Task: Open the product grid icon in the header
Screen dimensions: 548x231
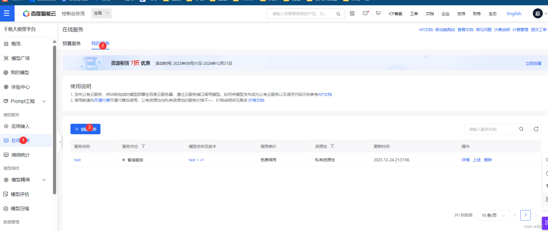Action: [352, 13]
